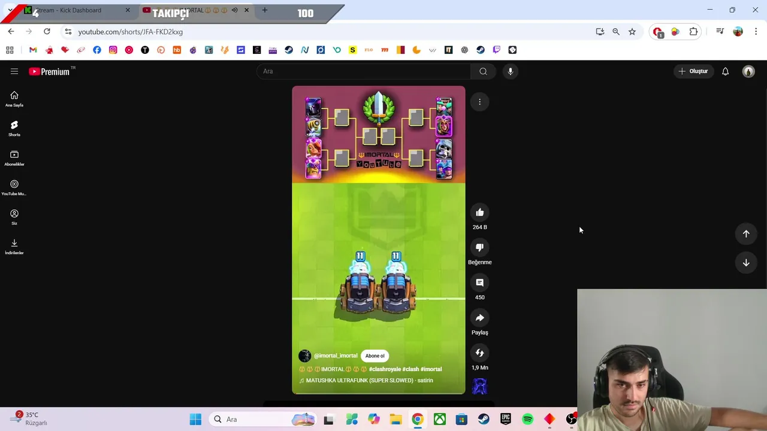Open the Steam bookmark next to Twitch
The image size is (767, 431).
pos(481,50)
